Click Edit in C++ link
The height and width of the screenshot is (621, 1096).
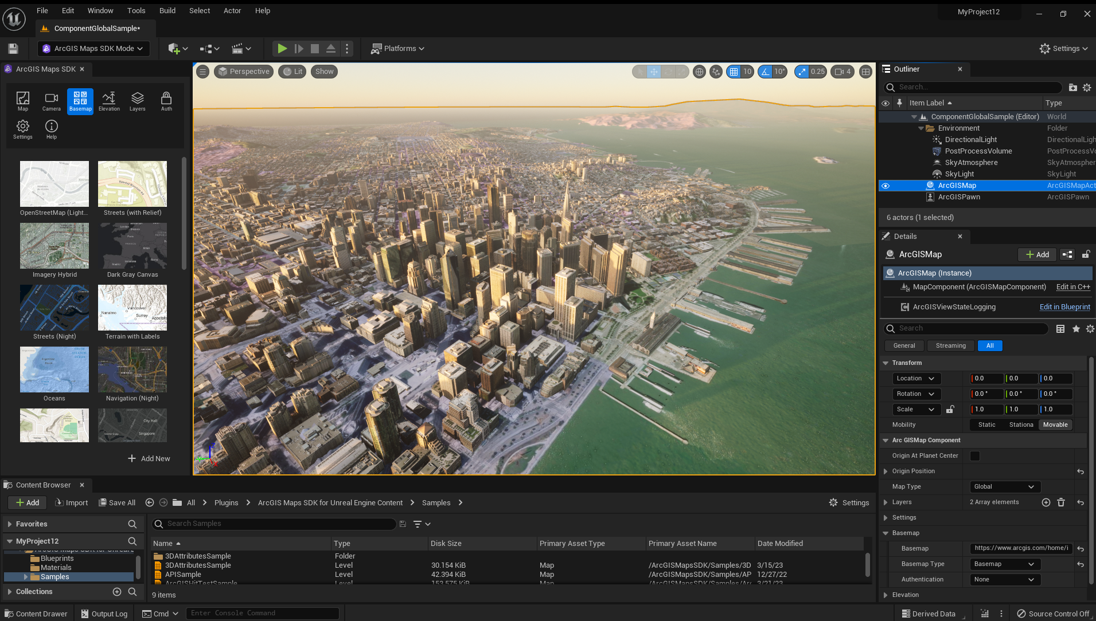(1073, 288)
